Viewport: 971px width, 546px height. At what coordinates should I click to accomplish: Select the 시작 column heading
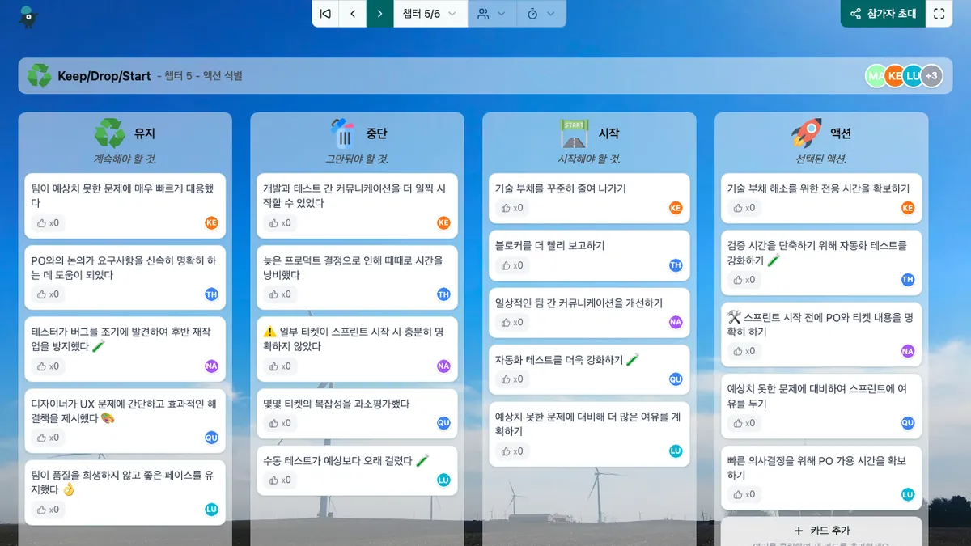click(608, 133)
